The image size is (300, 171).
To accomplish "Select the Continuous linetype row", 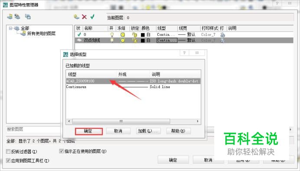I will coord(133,87).
